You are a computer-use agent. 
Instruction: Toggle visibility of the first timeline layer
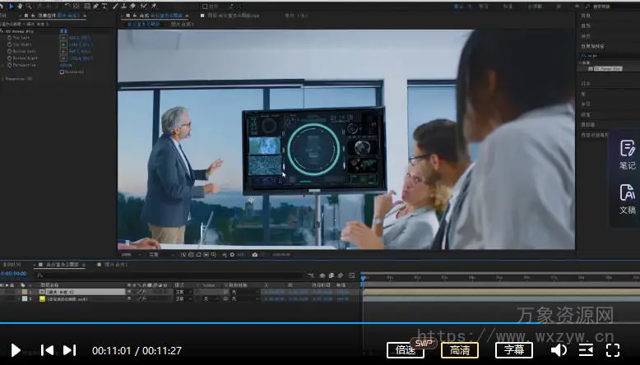pos(5,292)
